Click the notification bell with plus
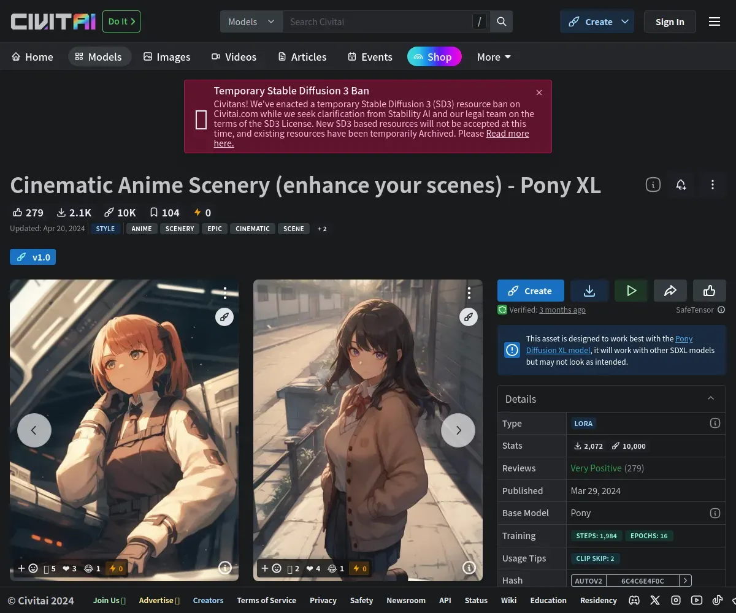 tap(681, 185)
